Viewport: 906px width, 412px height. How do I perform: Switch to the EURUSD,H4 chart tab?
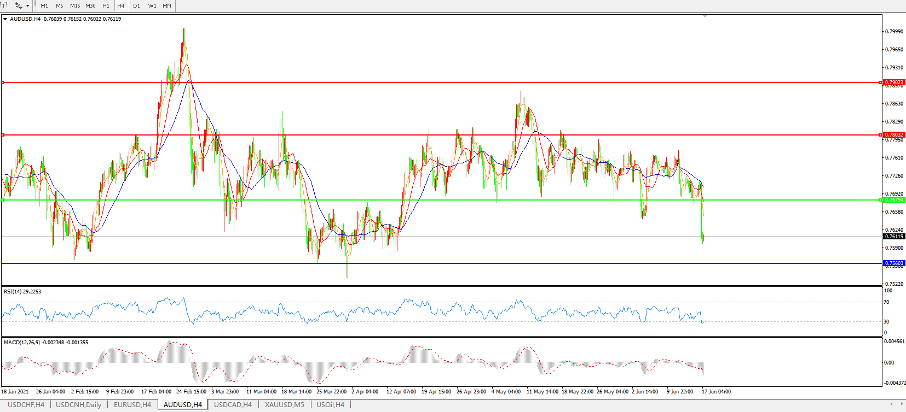tap(132, 405)
